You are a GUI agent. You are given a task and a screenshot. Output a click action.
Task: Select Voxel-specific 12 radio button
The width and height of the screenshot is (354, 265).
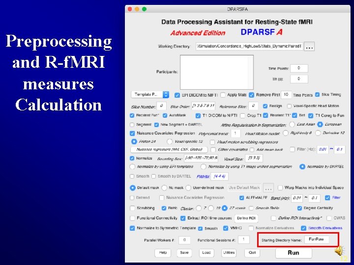point(169,141)
